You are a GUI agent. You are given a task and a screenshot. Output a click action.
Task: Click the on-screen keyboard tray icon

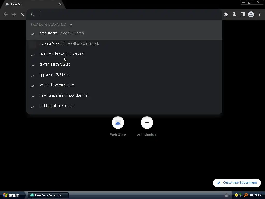[227, 195]
